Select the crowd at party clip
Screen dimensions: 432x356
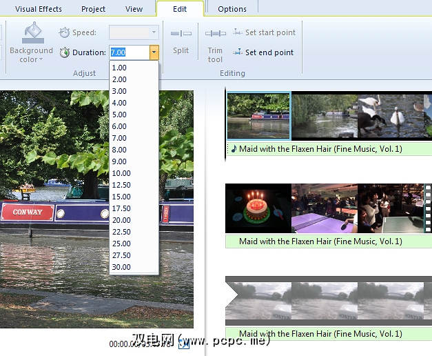(x=391, y=208)
